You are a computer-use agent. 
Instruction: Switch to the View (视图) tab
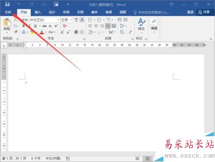point(123,12)
